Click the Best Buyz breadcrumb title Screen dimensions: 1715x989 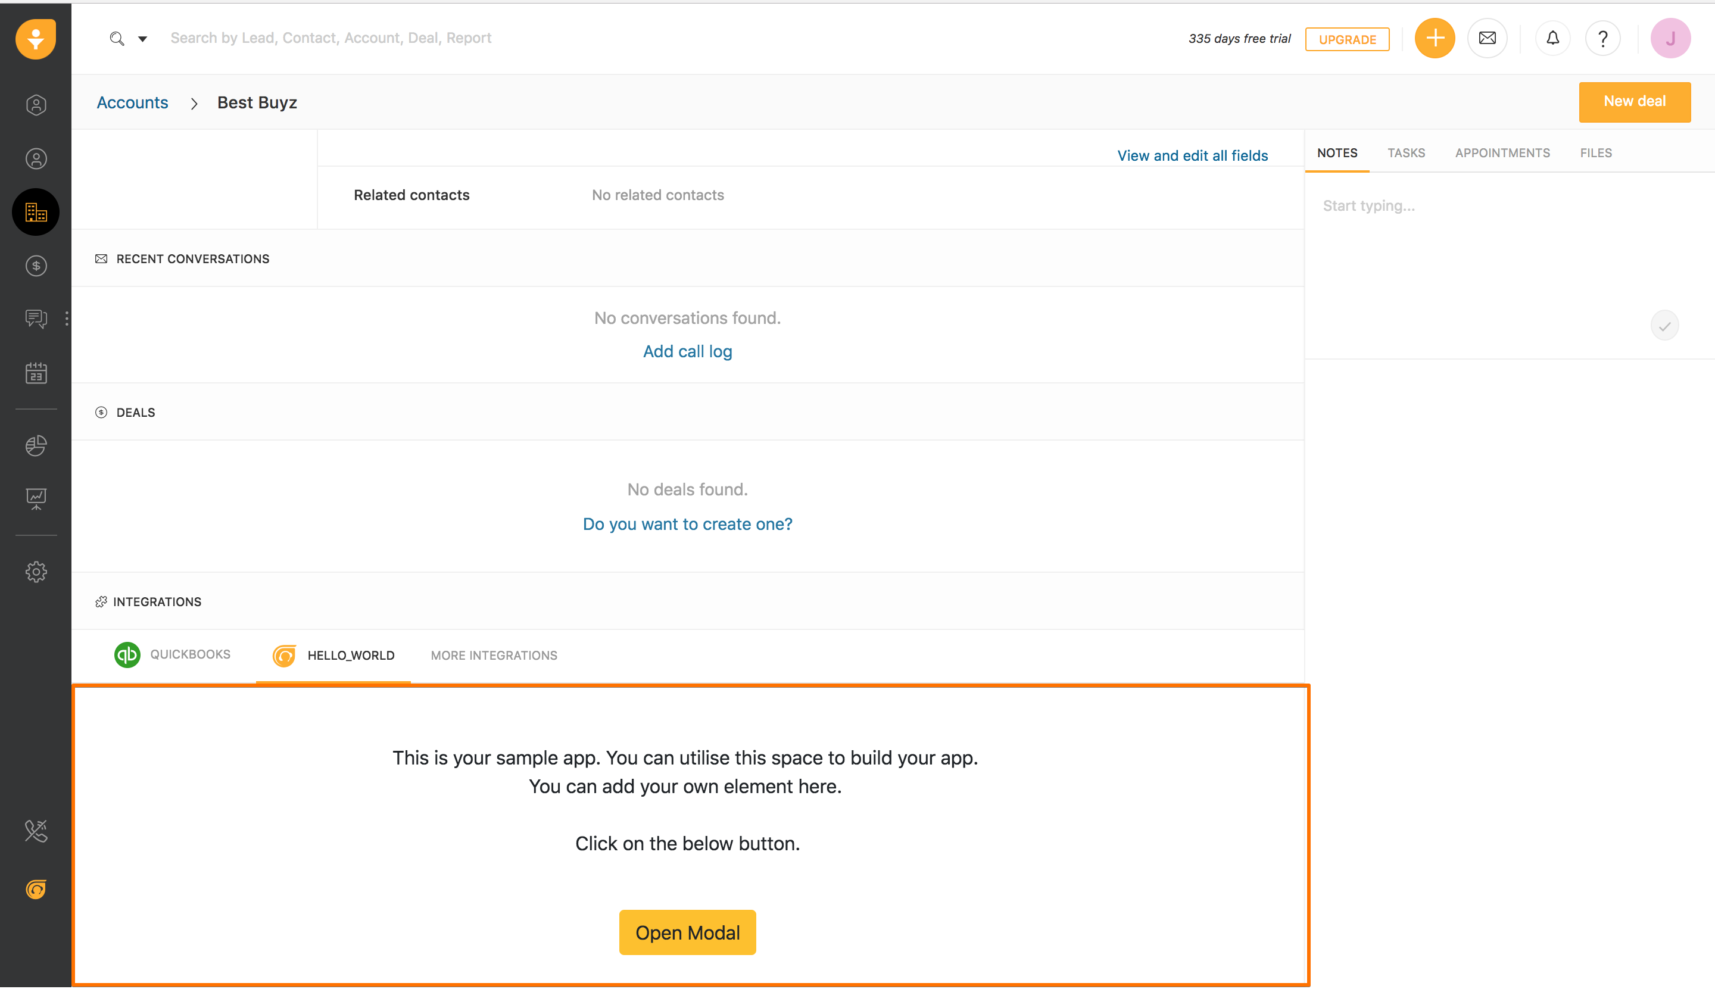coord(257,102)
